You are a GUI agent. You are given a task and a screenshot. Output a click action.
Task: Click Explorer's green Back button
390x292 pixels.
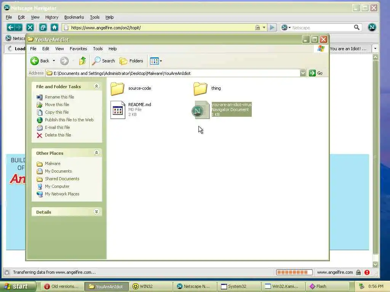point(40,61)
